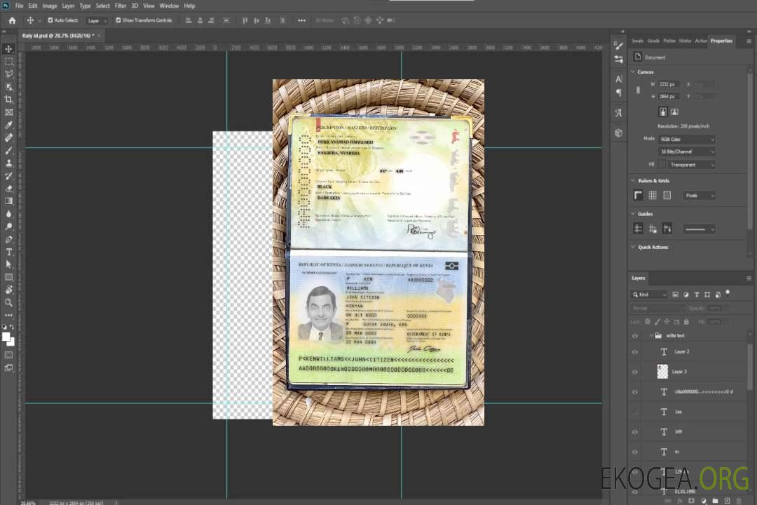Open the Auto-Select 'Layer' dropdown

click(x=97, y=21)
